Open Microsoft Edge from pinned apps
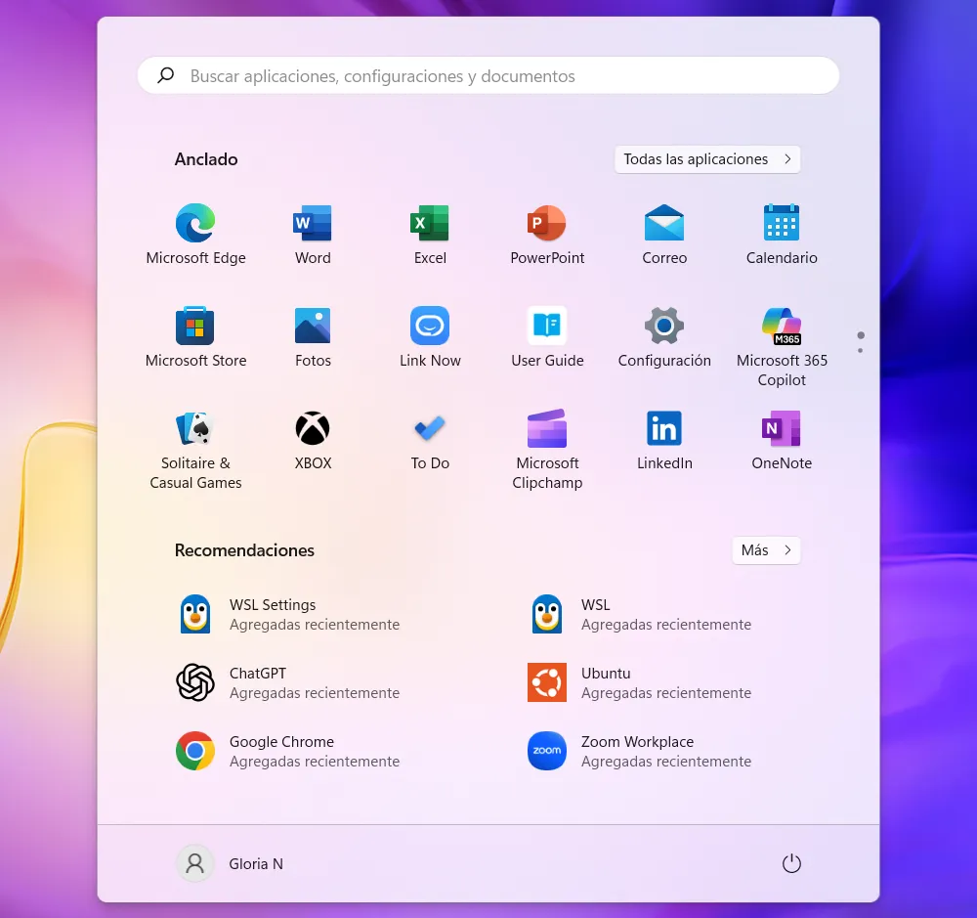977x918 pixels. point(195,235)
